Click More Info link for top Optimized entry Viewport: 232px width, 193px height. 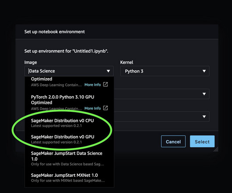[x=93, y=85]
